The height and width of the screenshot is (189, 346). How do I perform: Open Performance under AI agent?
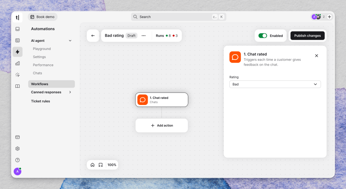pos(43,65)
